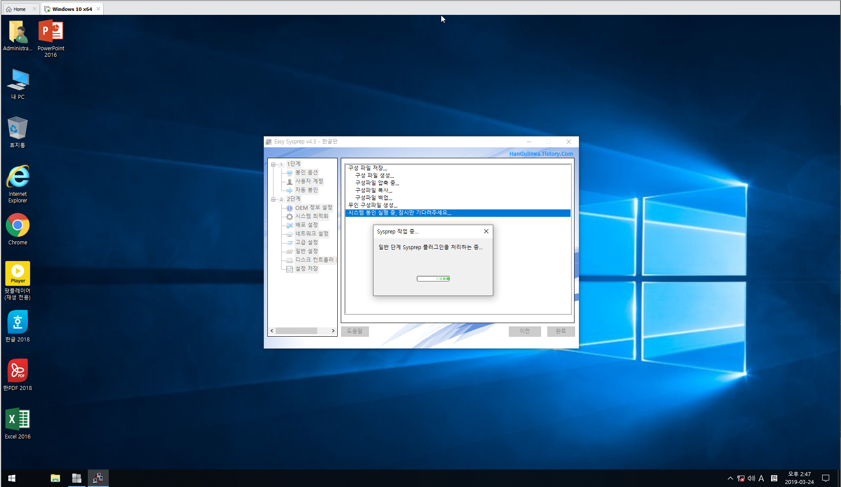Image resolution: width=841 pixels, height=487 pixels.
Task: Collapse the 1단계 tree node
Action: click(x=273, y=164)
